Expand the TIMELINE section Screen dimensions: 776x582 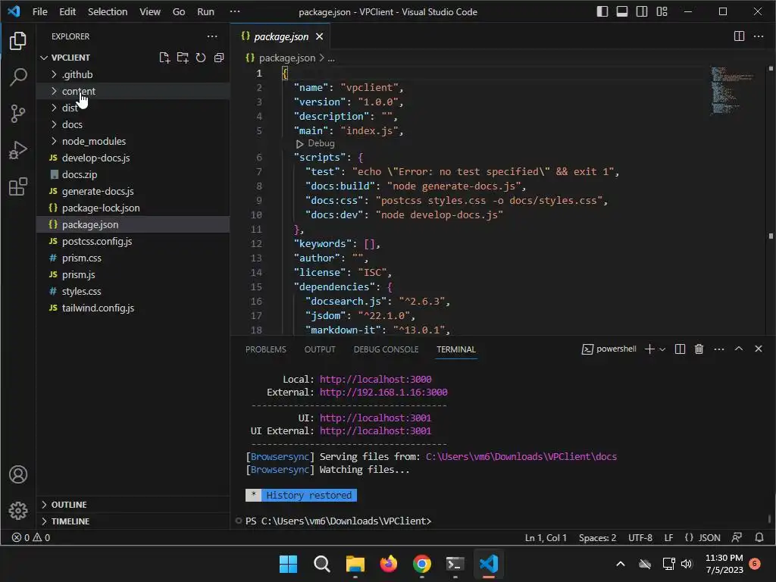coord(133,521)
